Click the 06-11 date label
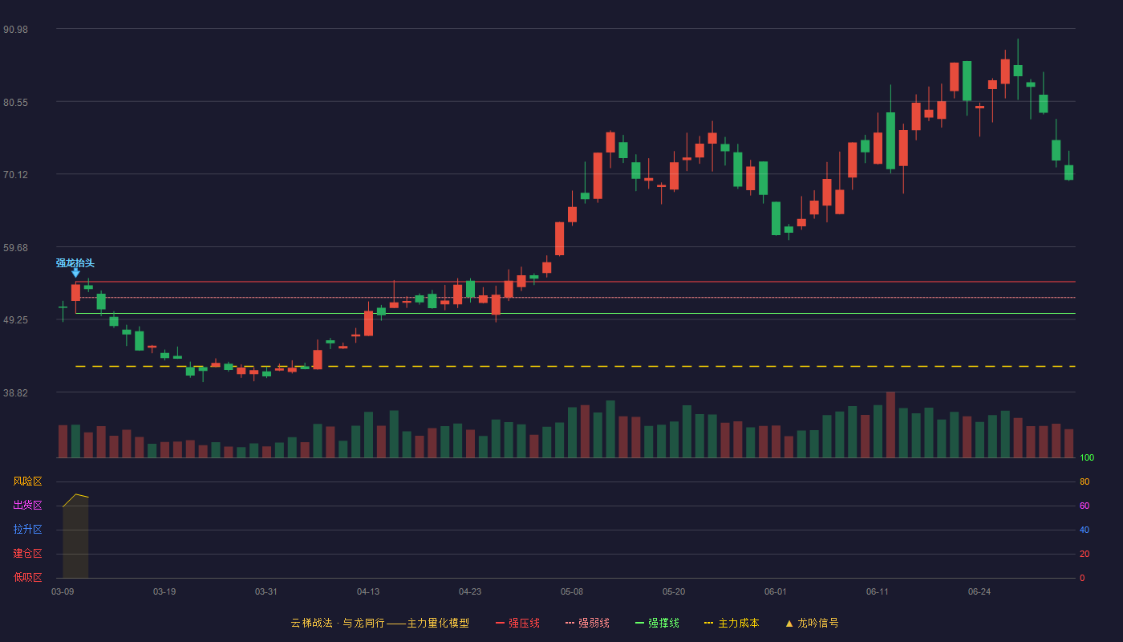This screenshot has width=1123, height=642. 878,591
